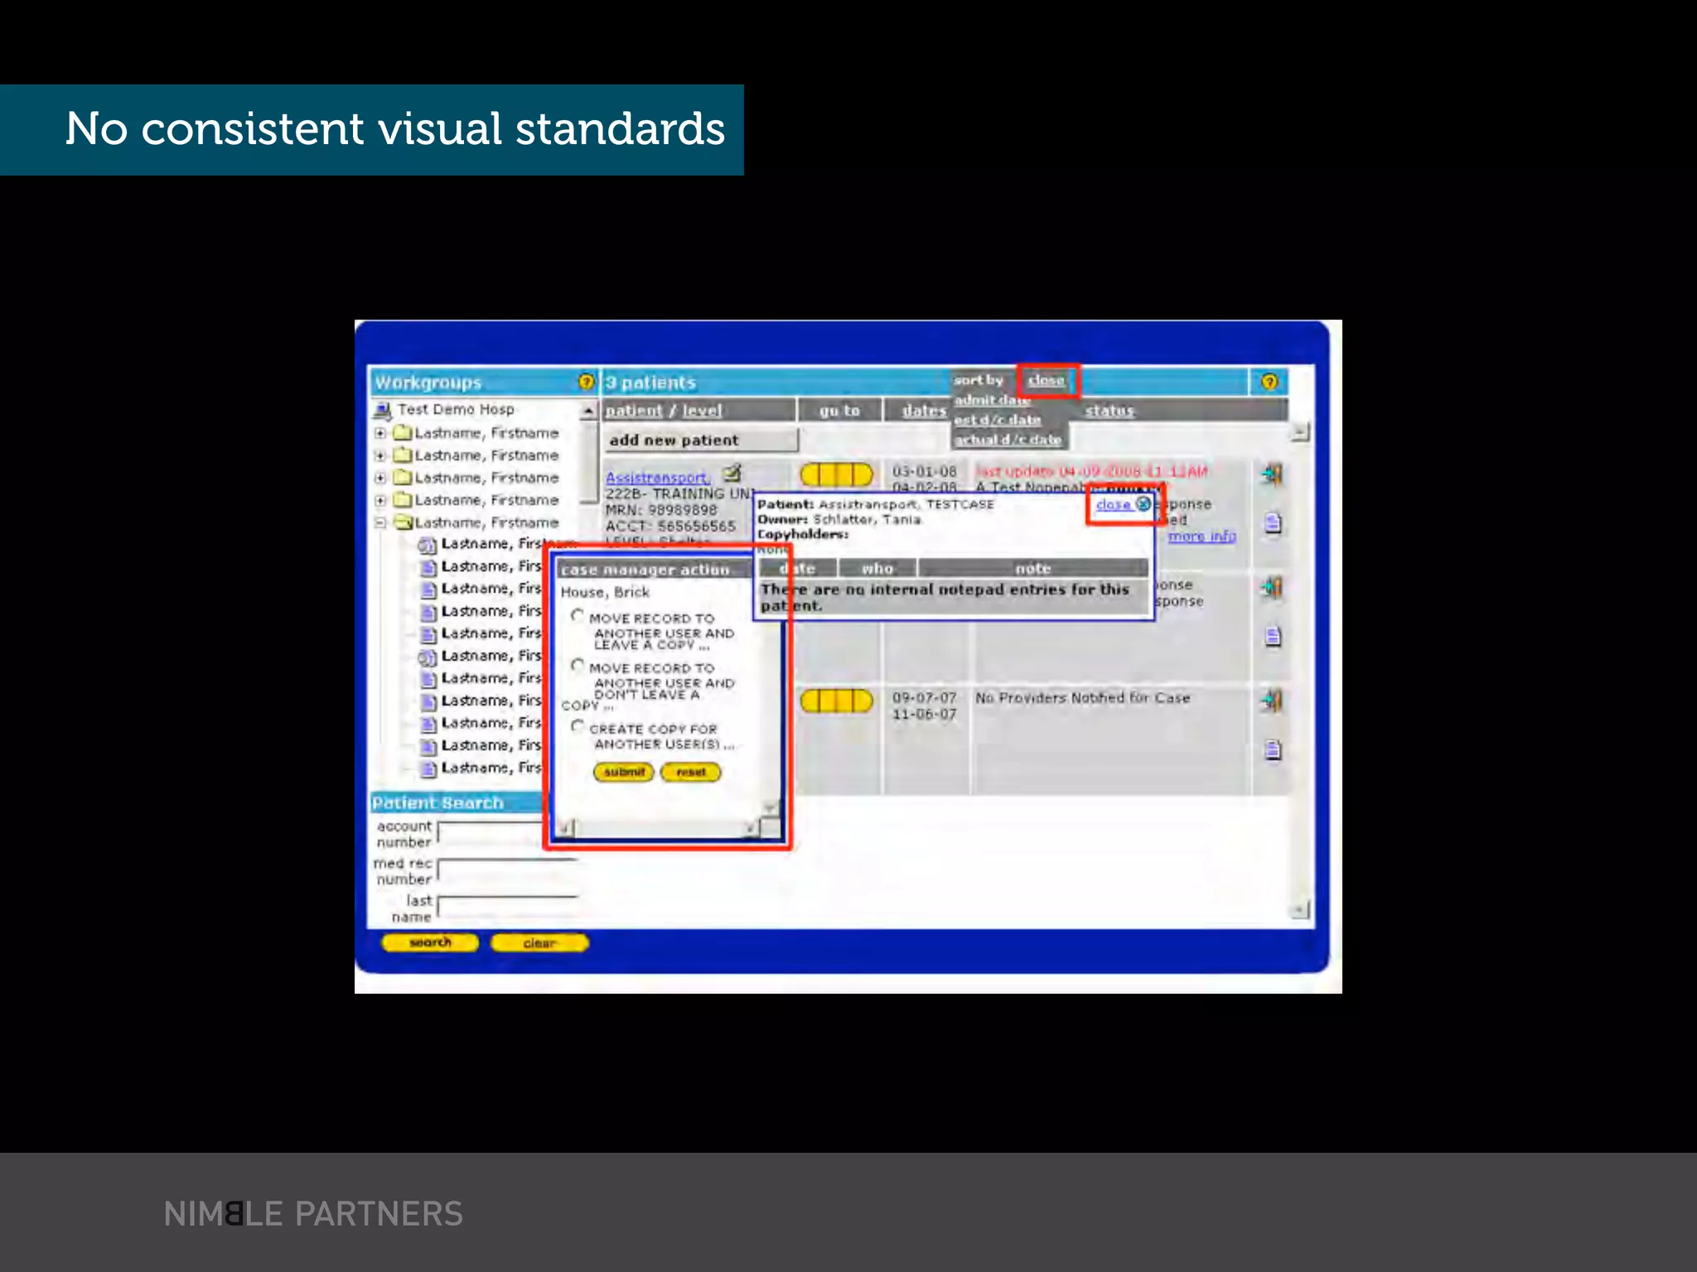Click the patients panel help icon
This screenshot has height=1272, width=1697.
(x=1269, y=382)
